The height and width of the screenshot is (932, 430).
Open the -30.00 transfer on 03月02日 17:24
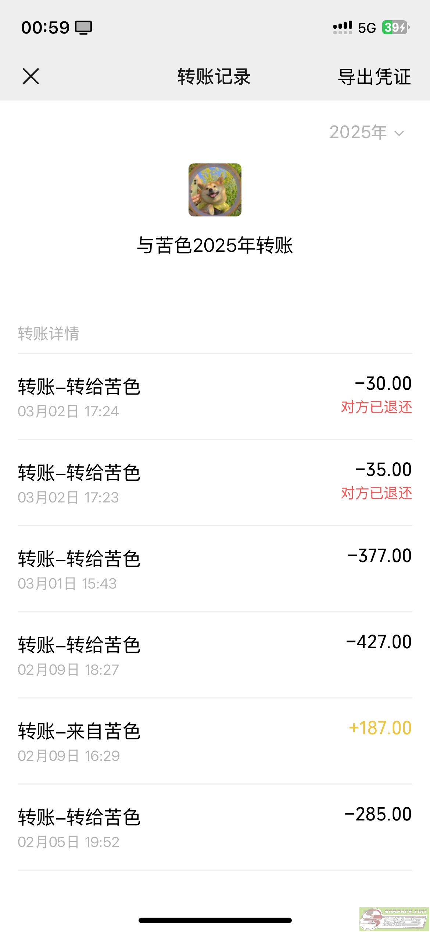pyautogui.click(x=215, y=397)
